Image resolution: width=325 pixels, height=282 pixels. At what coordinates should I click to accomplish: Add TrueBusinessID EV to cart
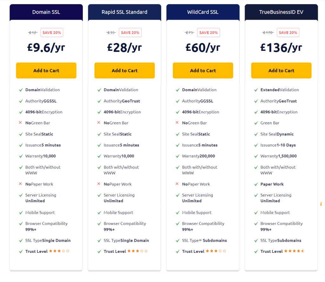(x=281, y=71)
